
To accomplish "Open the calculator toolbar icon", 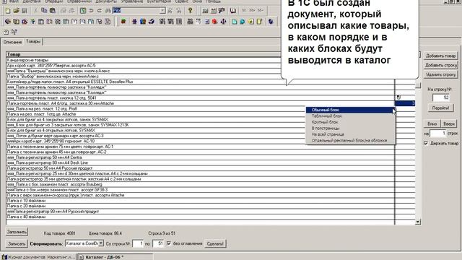I will click(x=205, y=11).
